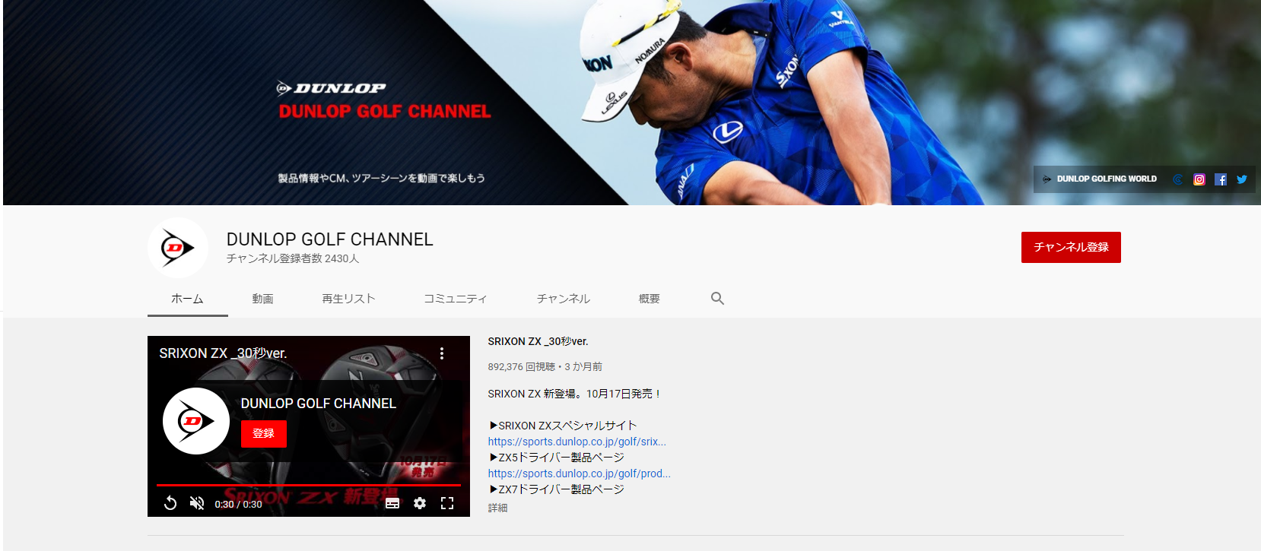The image size is (1261, 551).
Task: Open the sports.dunlop.co.jp/golf/srix... link
Action: coord(577,442)
